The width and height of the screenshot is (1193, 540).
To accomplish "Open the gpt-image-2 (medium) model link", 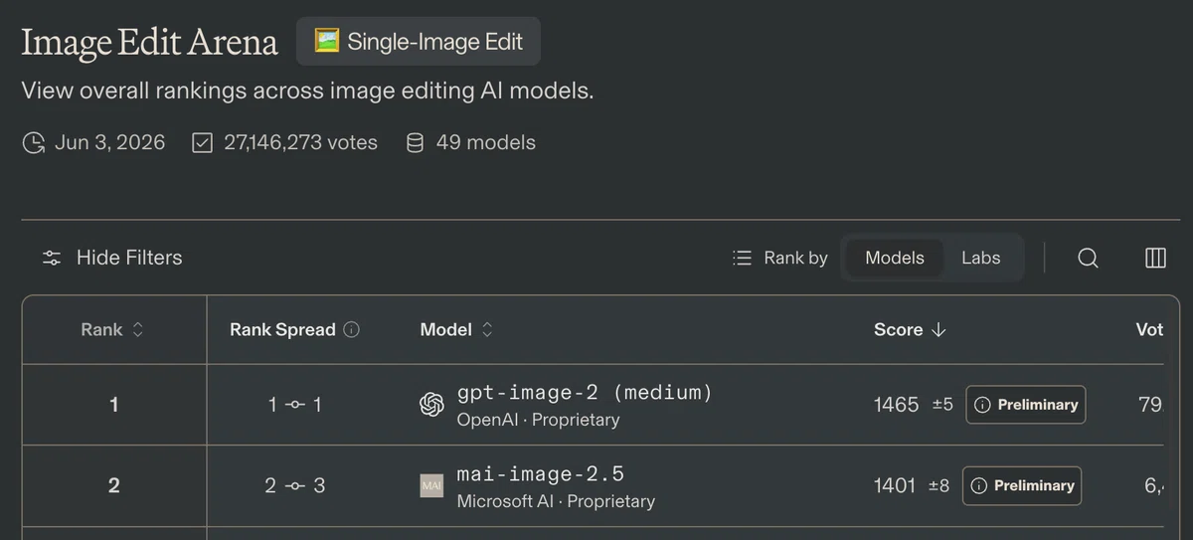I will point(585,393).
